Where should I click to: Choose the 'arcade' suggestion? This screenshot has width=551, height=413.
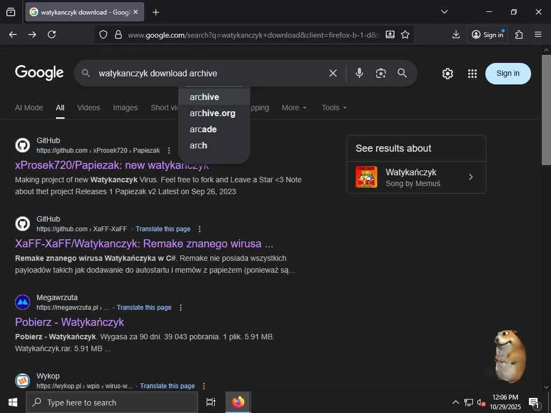(x=214, y=129)
